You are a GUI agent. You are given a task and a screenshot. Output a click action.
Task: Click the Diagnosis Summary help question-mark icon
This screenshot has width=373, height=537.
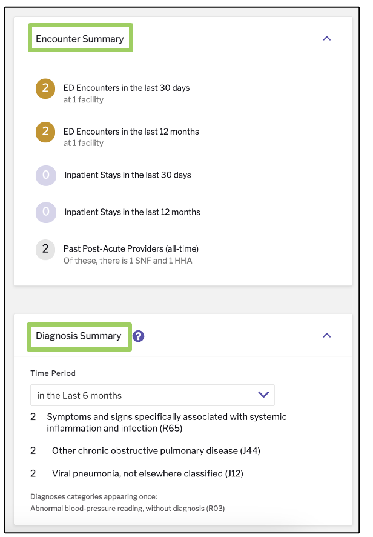click(x=138, y=336)
